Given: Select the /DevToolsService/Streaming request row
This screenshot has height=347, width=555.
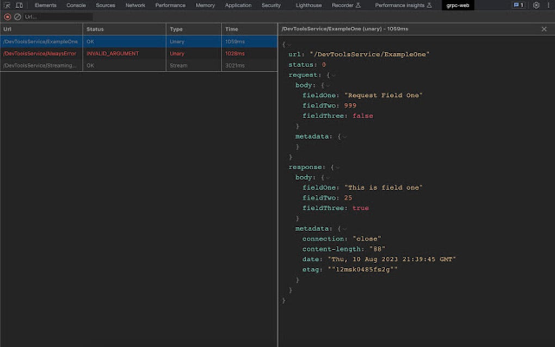Looking at the screenshot, I should (41, 65).
